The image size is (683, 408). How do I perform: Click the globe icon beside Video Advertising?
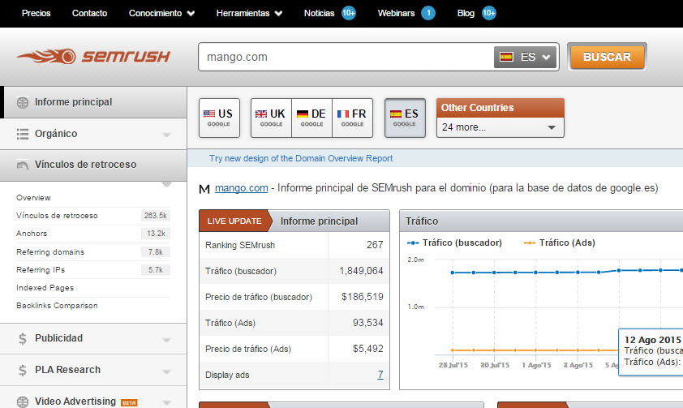(x=23, y=402)
